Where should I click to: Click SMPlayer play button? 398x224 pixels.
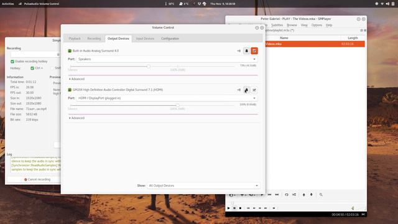tap(228, 208)
